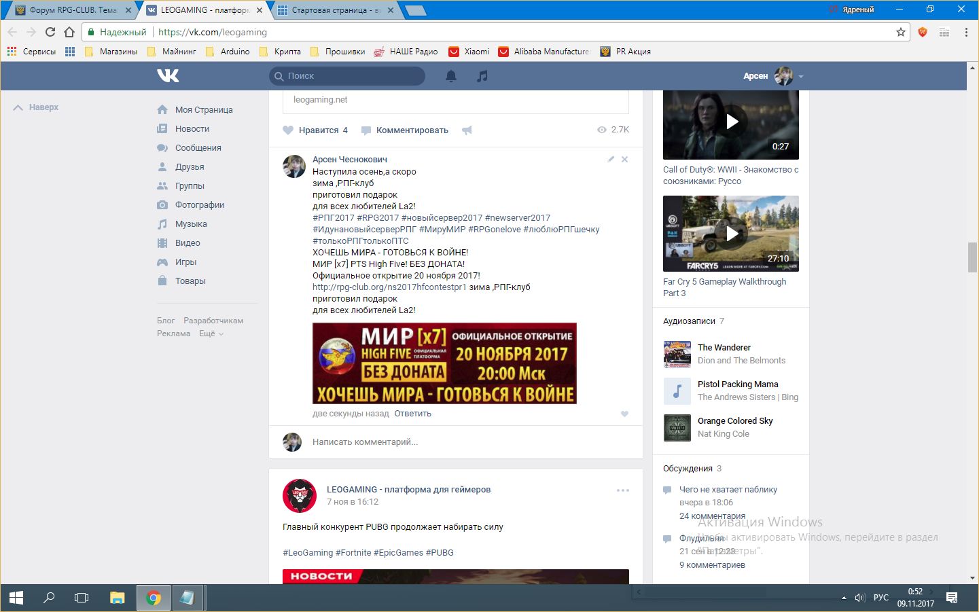Edit the comment using pencil icon

click(x=611, y=159)
